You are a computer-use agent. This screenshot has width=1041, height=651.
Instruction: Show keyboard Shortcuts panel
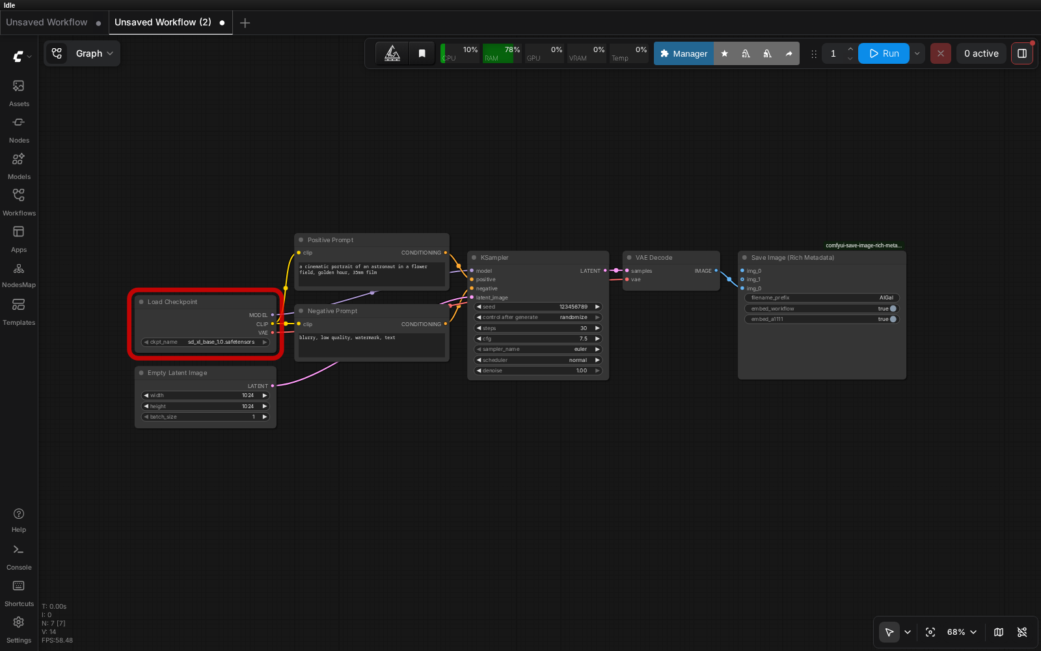19,594
